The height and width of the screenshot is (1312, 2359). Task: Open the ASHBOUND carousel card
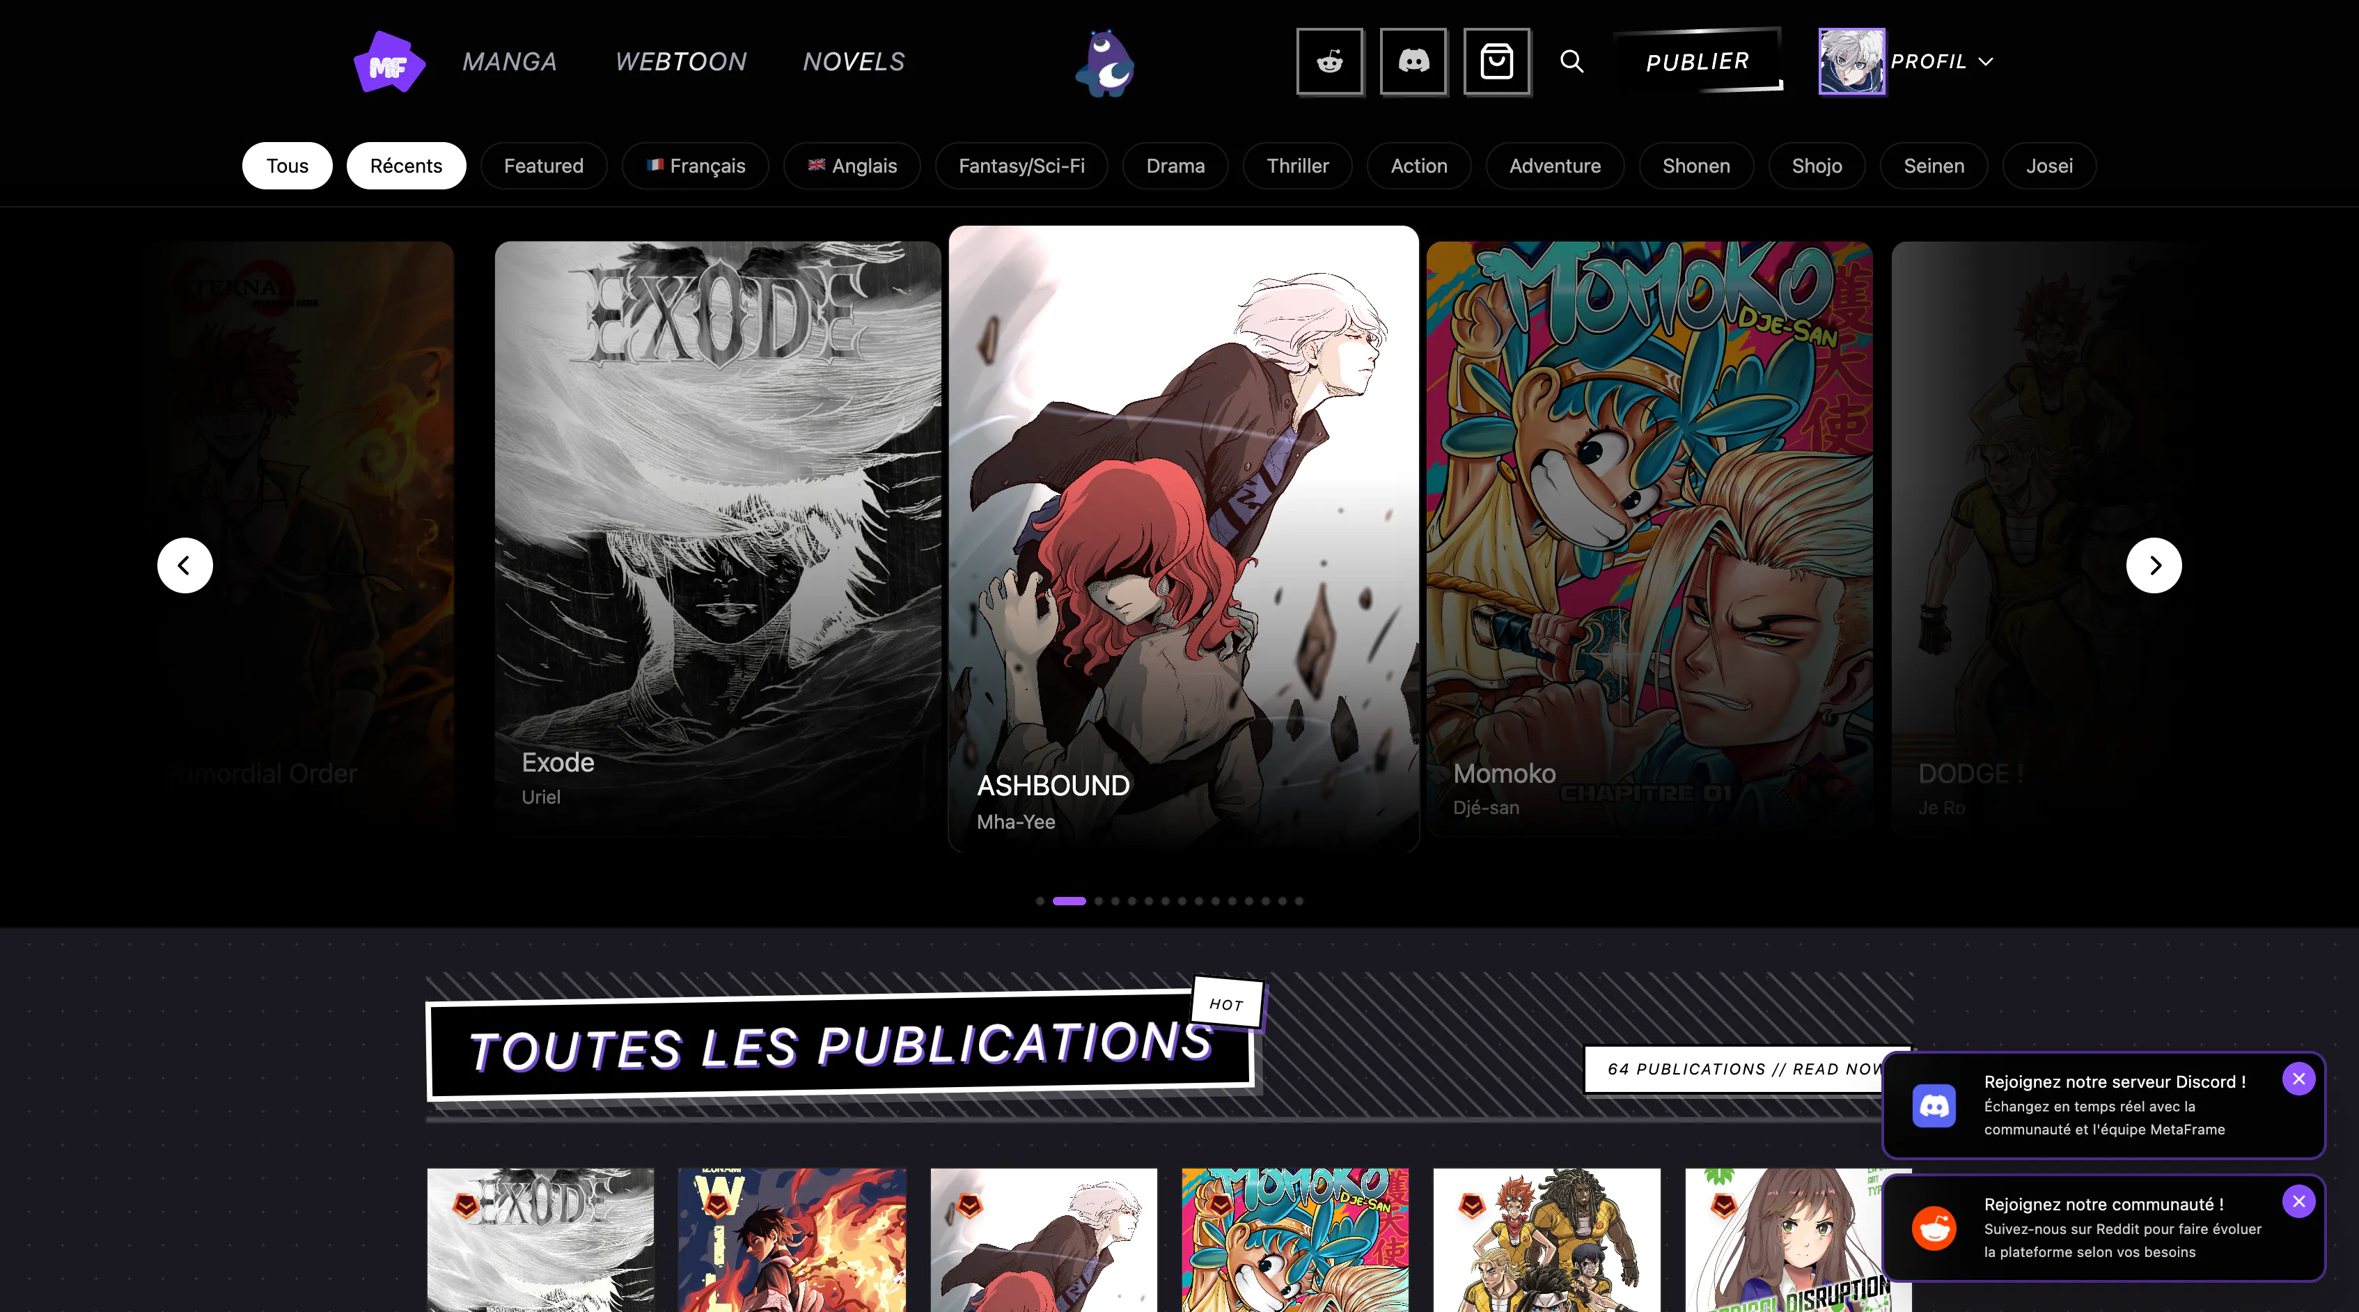pos(1183,539)
